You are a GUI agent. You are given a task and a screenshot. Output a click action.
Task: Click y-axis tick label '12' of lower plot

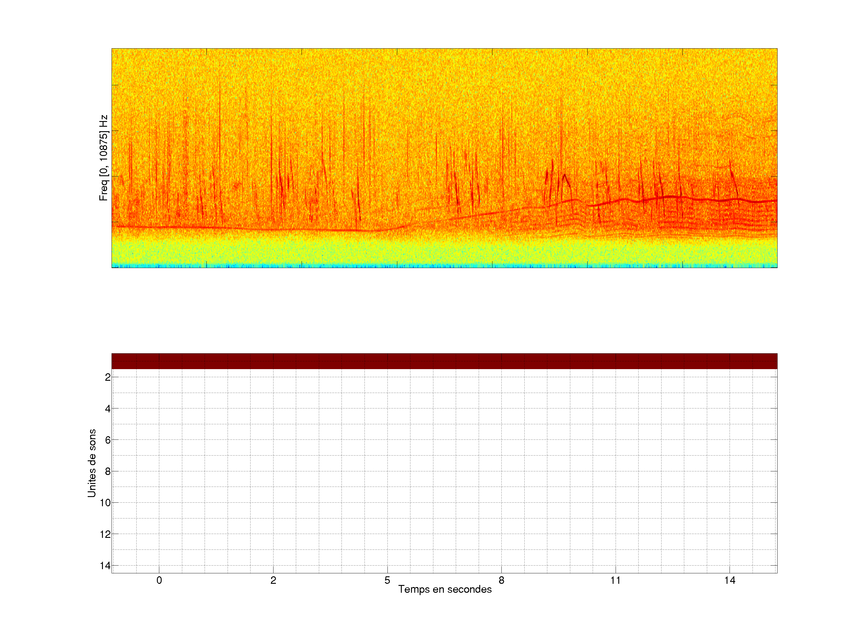[x=105, y=535]
